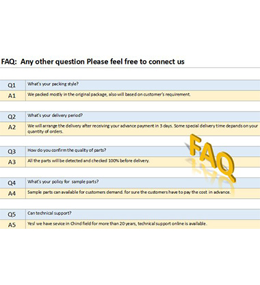Select the quality of parts question

(x=67, y=150)
